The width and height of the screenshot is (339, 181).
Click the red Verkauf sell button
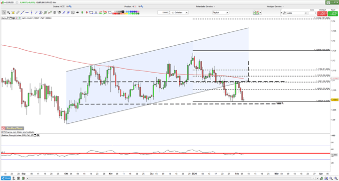(x=323, y=14)
